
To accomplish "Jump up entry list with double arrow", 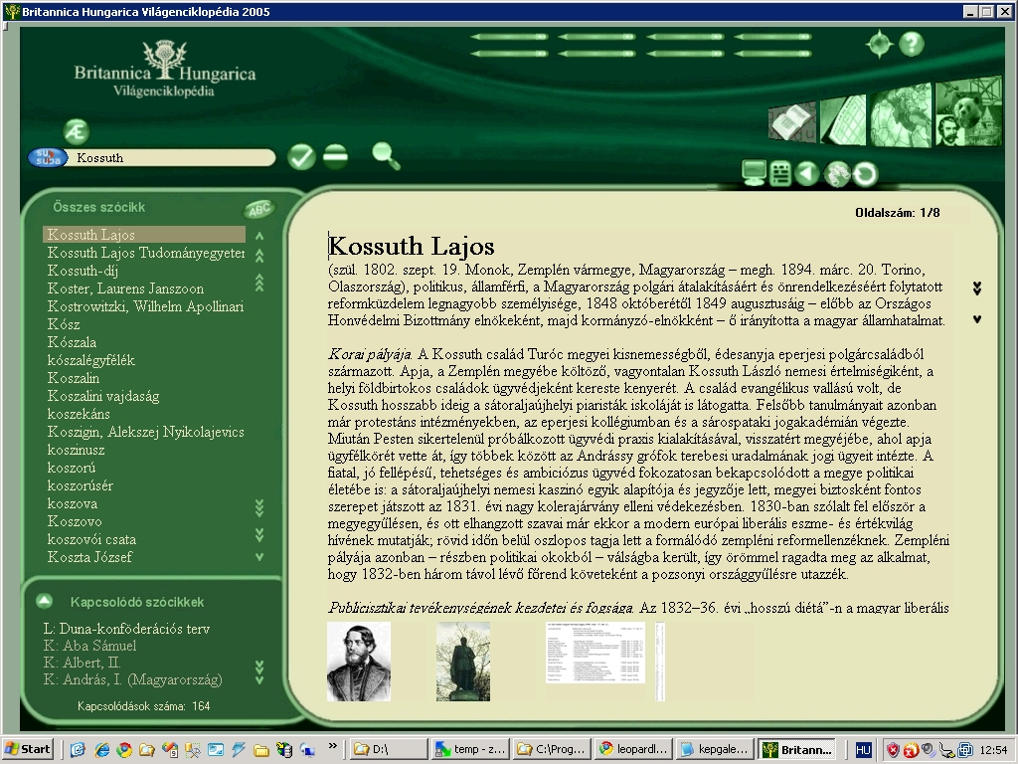I will coord(259,256).
